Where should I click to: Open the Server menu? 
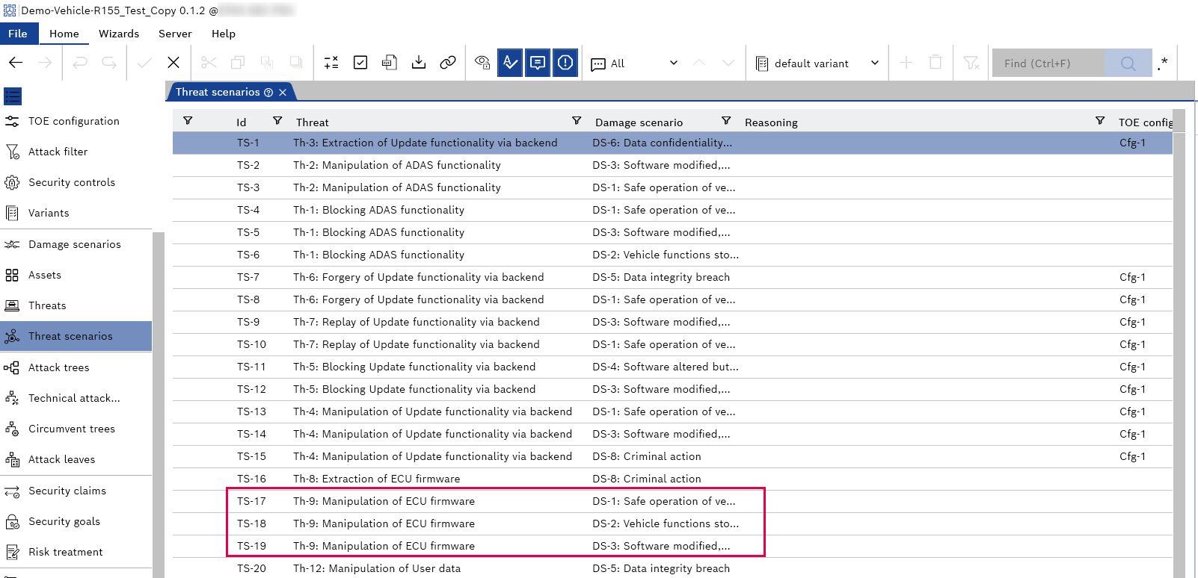pyautogui.click(x=175, y=34)
